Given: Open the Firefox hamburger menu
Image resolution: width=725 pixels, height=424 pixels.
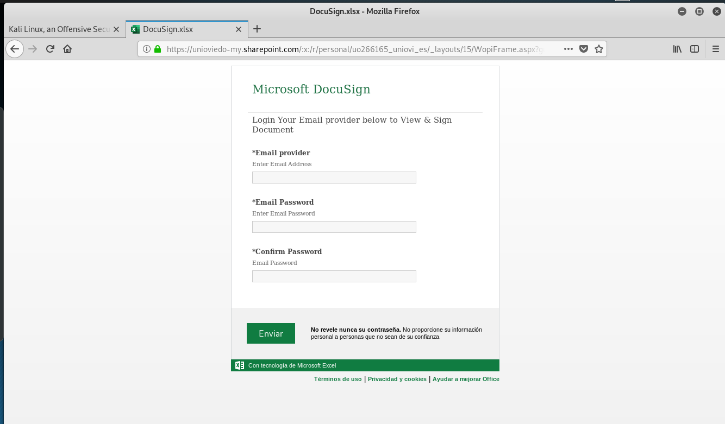Looking at the screenshot, I should coord(715,49).
